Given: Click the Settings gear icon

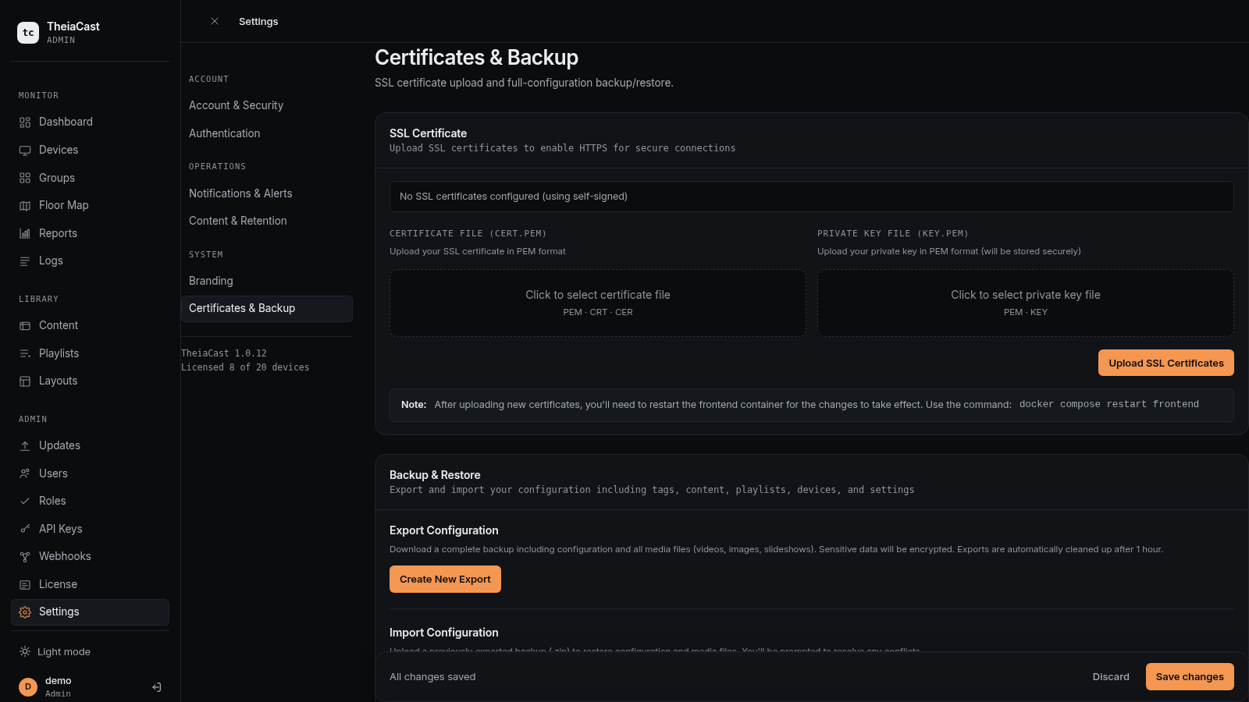Looking at the screenshot, I should click(x=25, y=612).
